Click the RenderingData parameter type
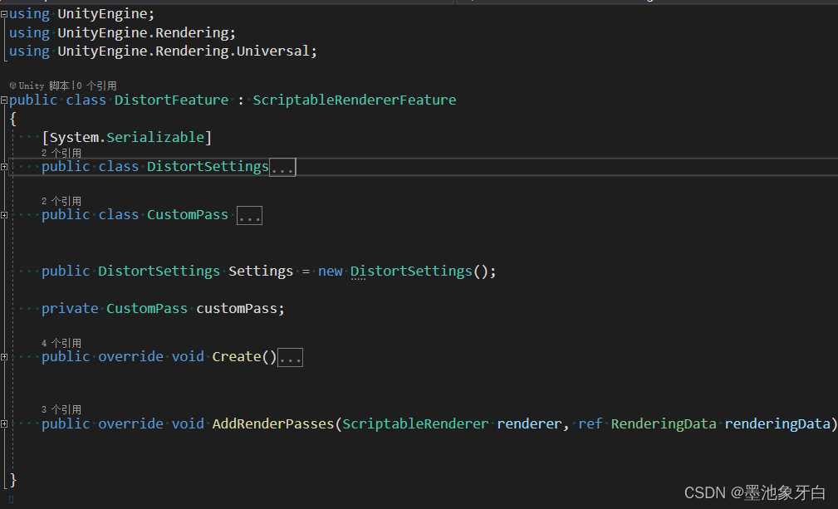838x509 pixels. 664,424
